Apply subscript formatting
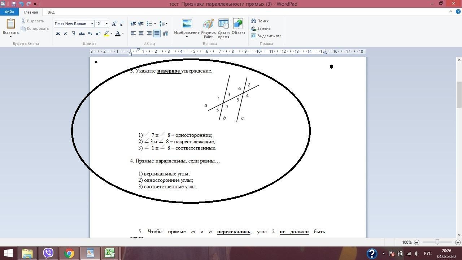Screen dimensions: 462x260 pos(90,34)
